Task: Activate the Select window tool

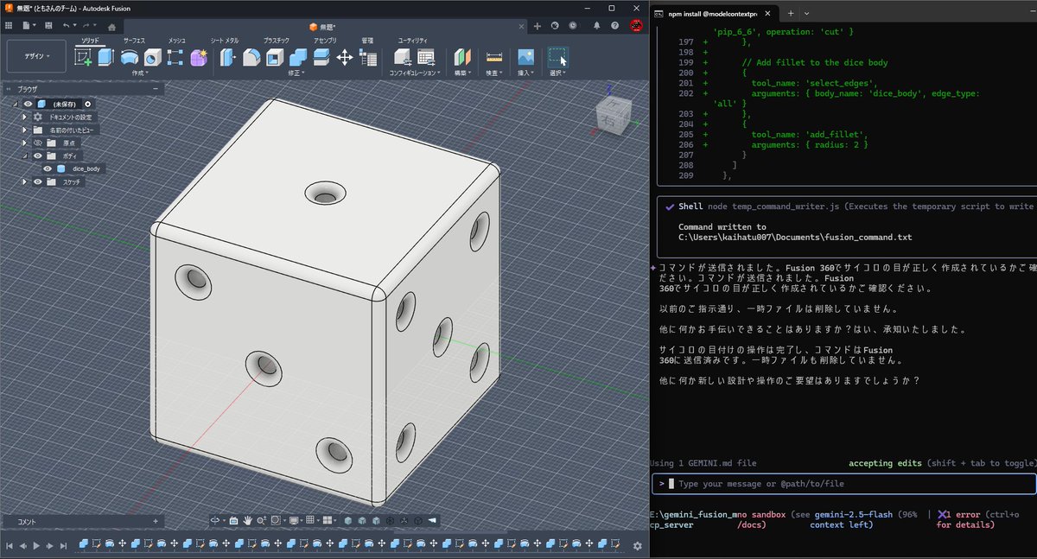Action: click(558, 57)
